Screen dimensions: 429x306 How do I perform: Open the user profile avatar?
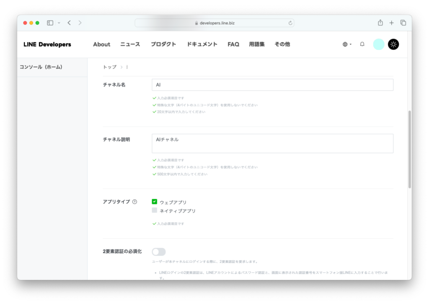379,44
